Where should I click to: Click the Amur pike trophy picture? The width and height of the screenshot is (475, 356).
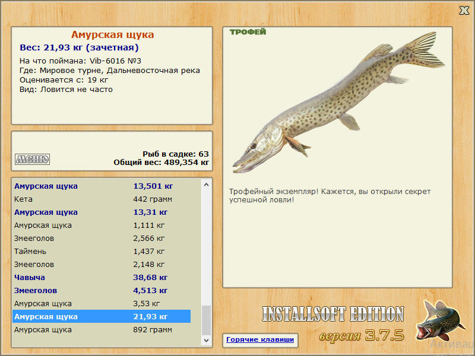tap(338, 102)
